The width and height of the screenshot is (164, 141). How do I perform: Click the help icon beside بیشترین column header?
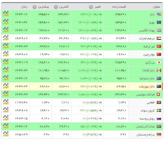(34, 7)
